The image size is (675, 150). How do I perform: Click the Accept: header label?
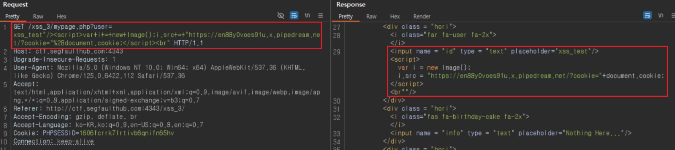26,84
